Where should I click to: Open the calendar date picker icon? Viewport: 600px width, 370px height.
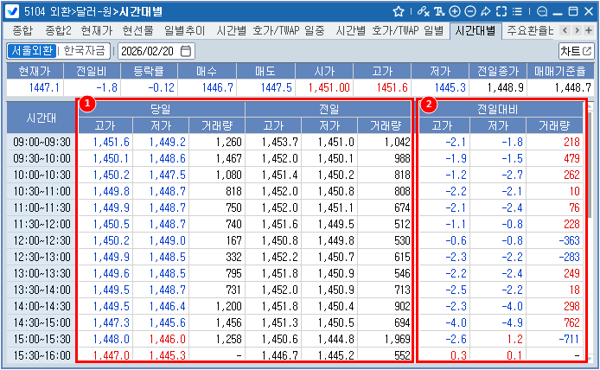pyautogui.click(x=186, y=51)
